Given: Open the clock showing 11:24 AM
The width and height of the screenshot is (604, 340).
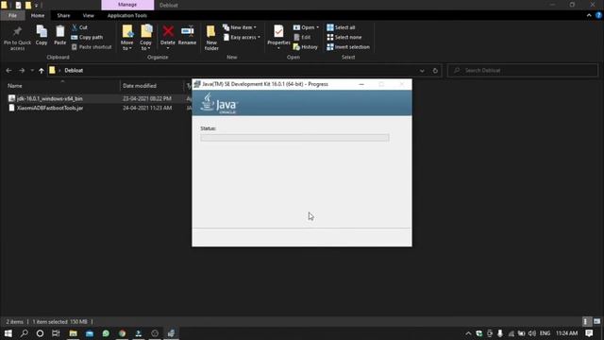Looking at the screenshot, I should [566, 333].
